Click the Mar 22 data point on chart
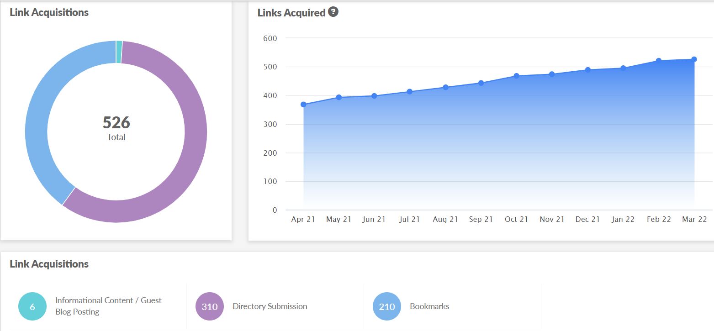The image size is (714, 331). coord(694,59)
